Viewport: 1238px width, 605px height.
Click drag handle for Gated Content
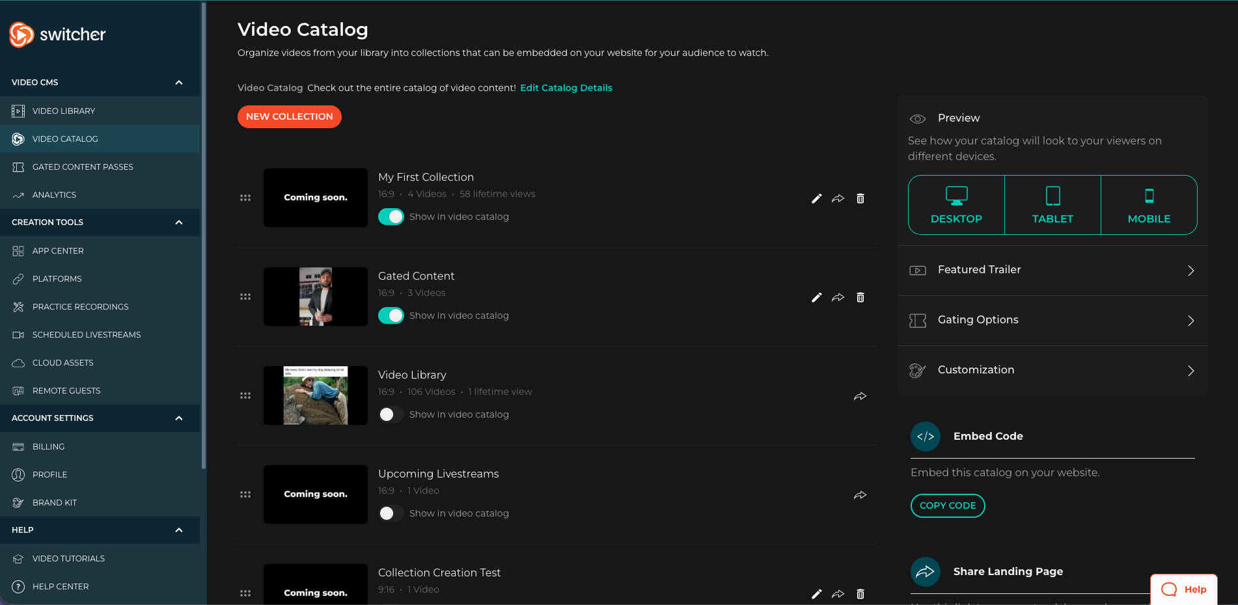(245, 297)
